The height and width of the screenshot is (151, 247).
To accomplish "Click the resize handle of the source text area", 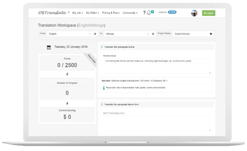I will click(210, 73).
